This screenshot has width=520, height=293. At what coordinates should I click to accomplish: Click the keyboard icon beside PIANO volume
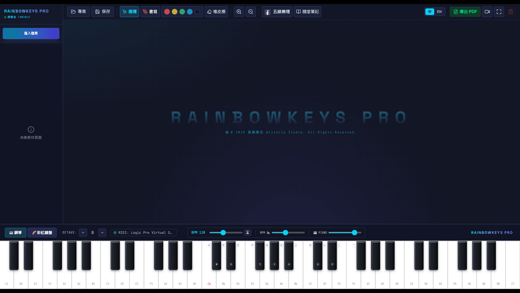[315, 233]
